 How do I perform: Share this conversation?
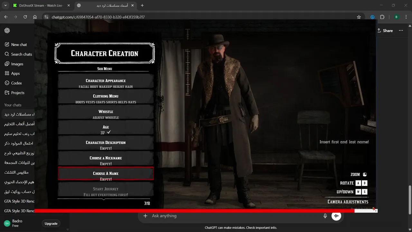coord(385,31)
